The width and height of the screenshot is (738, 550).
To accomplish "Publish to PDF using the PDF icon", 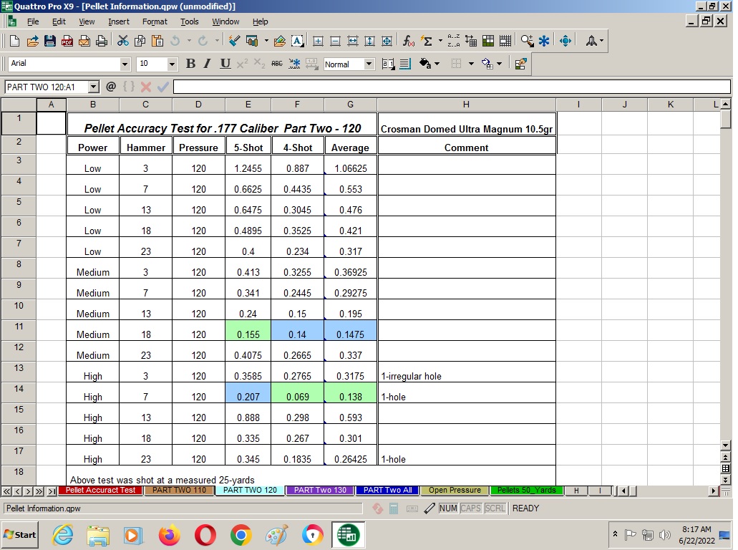I will click(x=67, y=41).
